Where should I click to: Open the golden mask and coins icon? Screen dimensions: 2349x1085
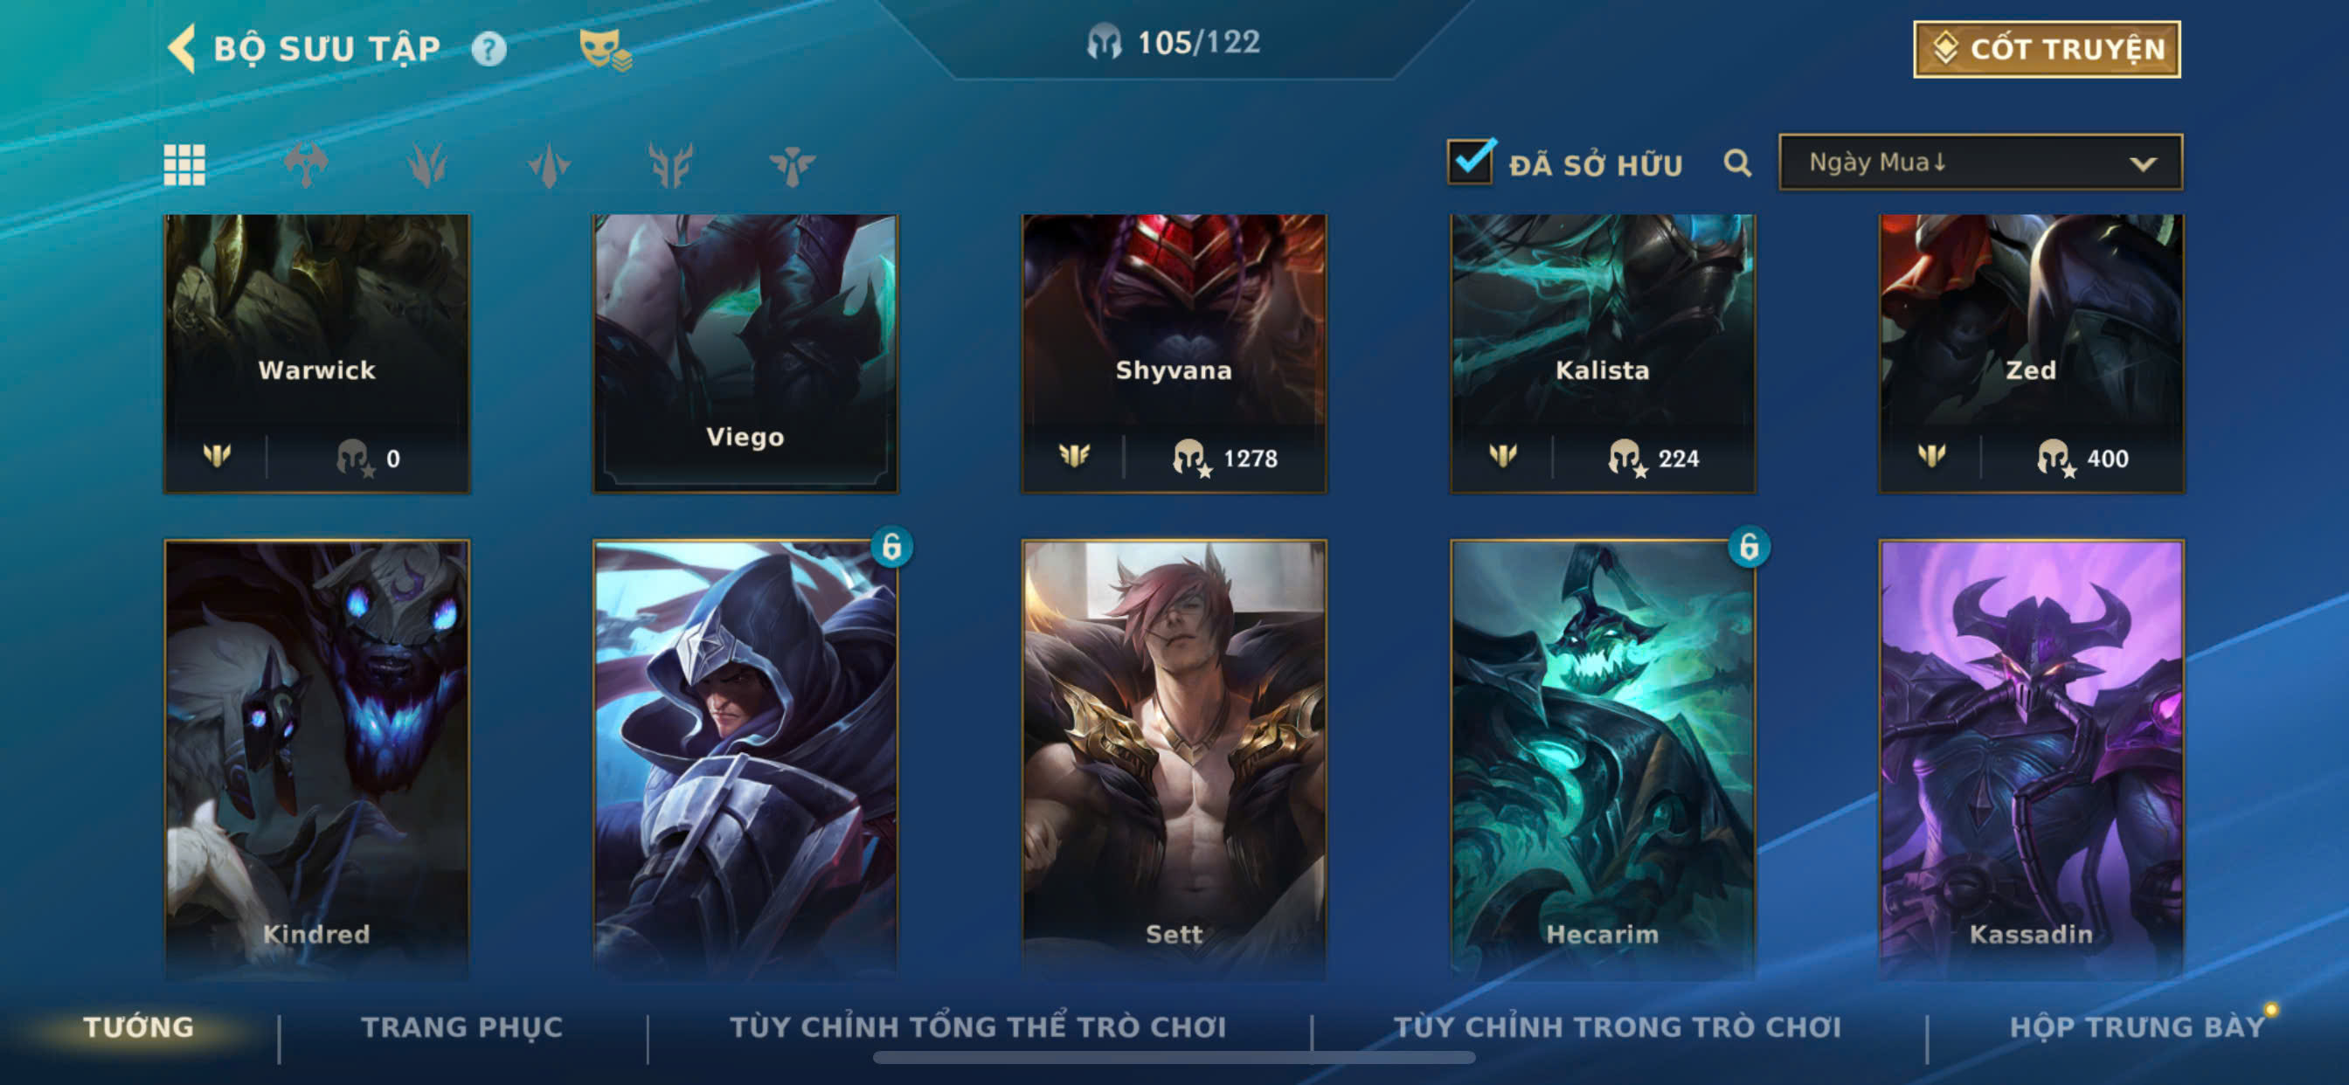[x=606, y=49]
